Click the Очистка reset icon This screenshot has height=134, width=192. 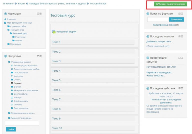click(12, 105)
